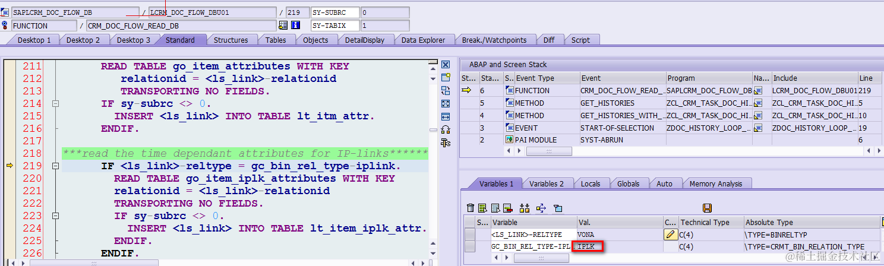
Task: Save variables with the orange disk icon
Action: [707, 208]
